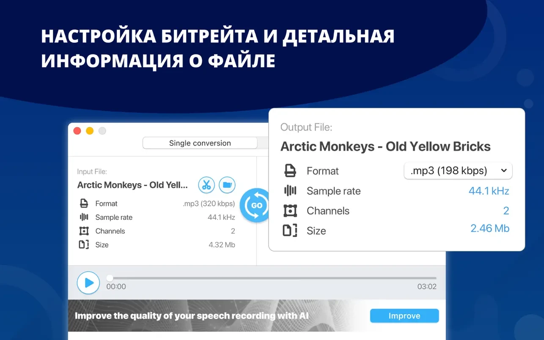Open the blue folder browse icon
The height and width of the screenshot is (340, 544).
(x=227, y=185)
